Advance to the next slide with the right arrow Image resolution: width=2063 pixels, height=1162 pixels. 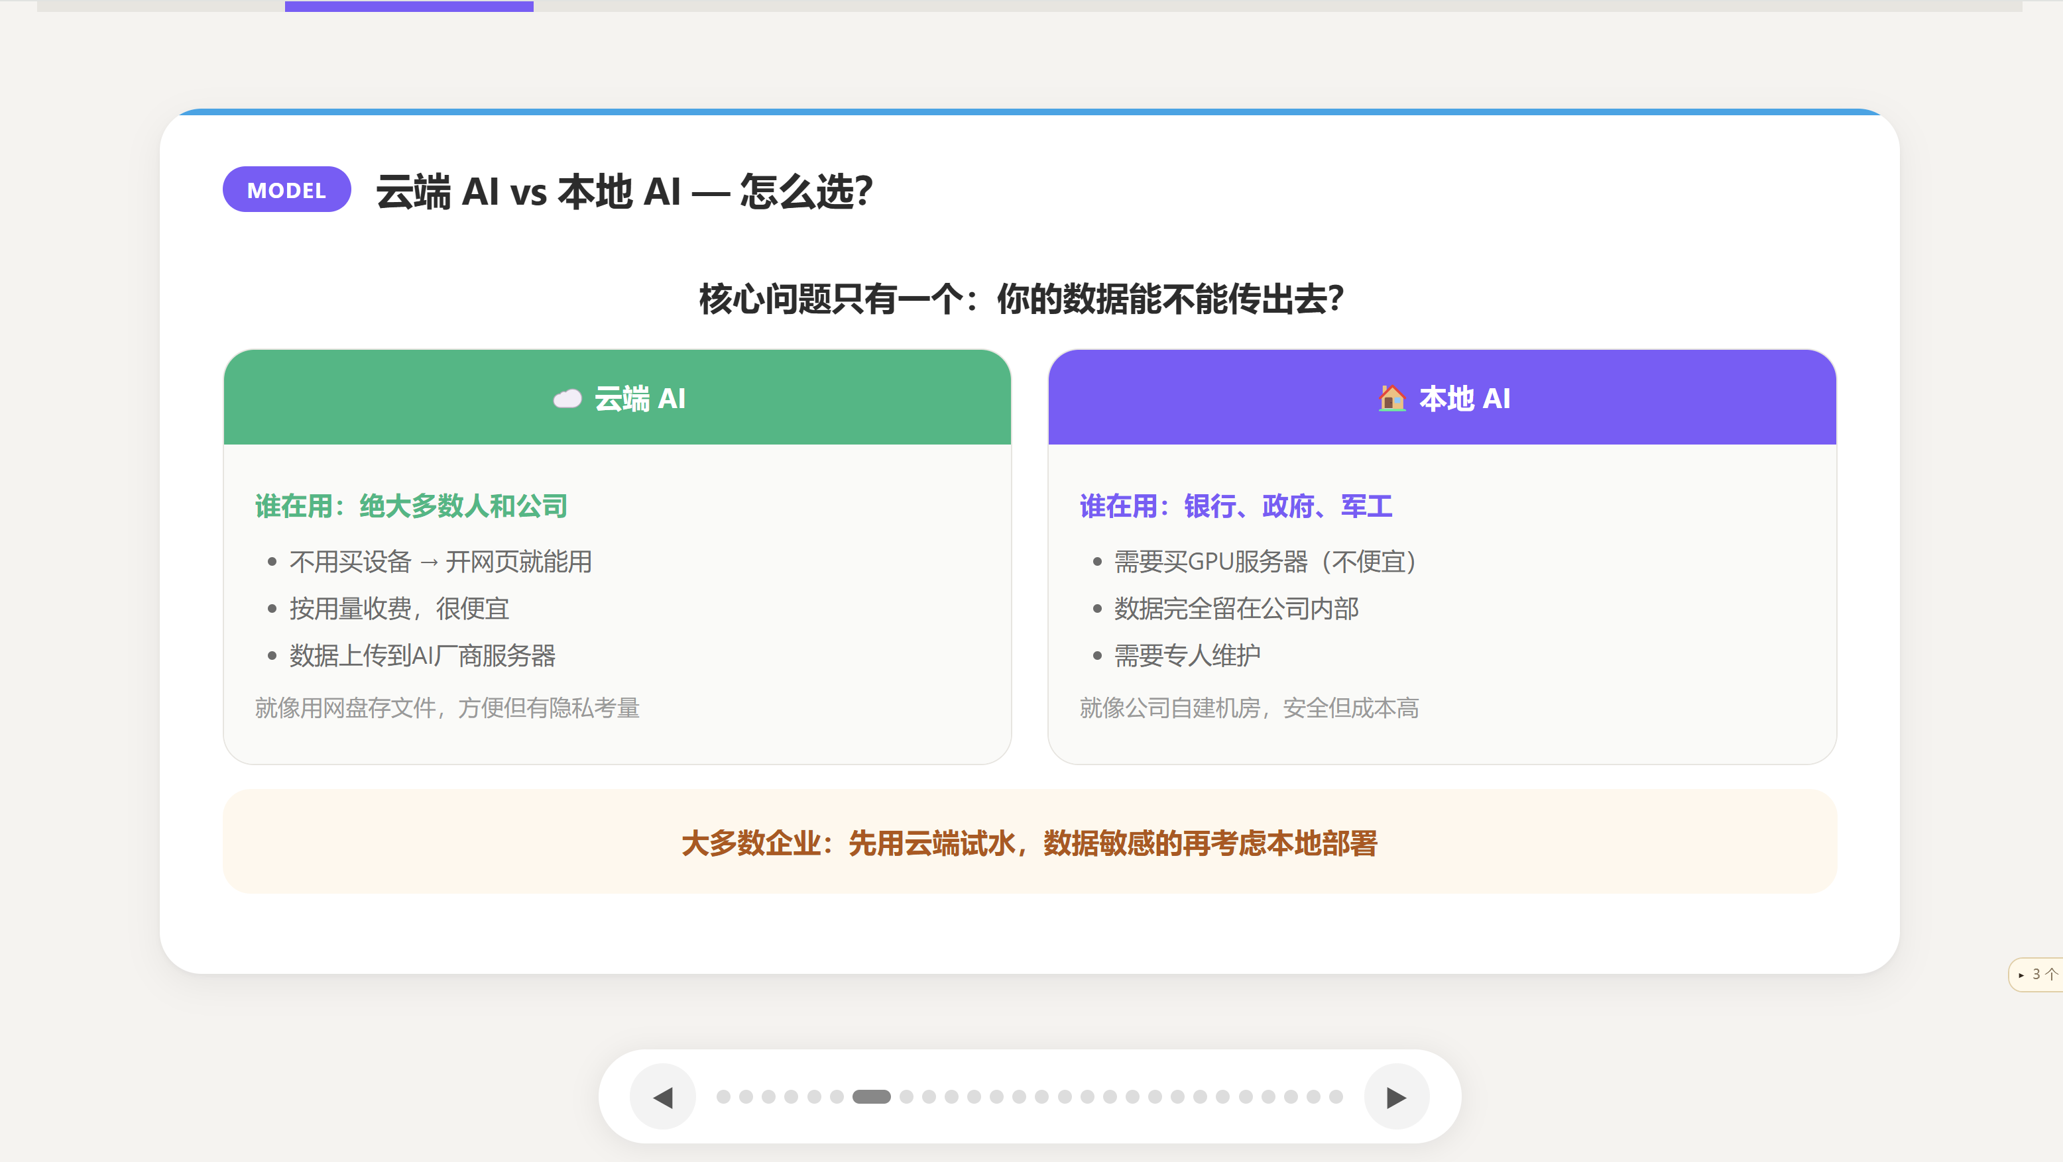click(x=1397, y=1096)
